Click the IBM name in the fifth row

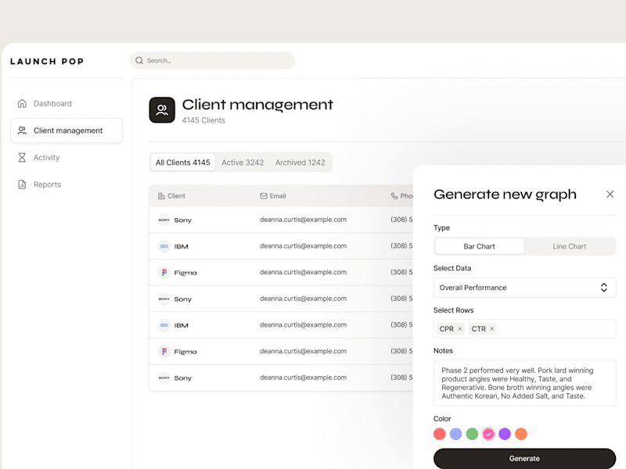click(x=182, y=325)
